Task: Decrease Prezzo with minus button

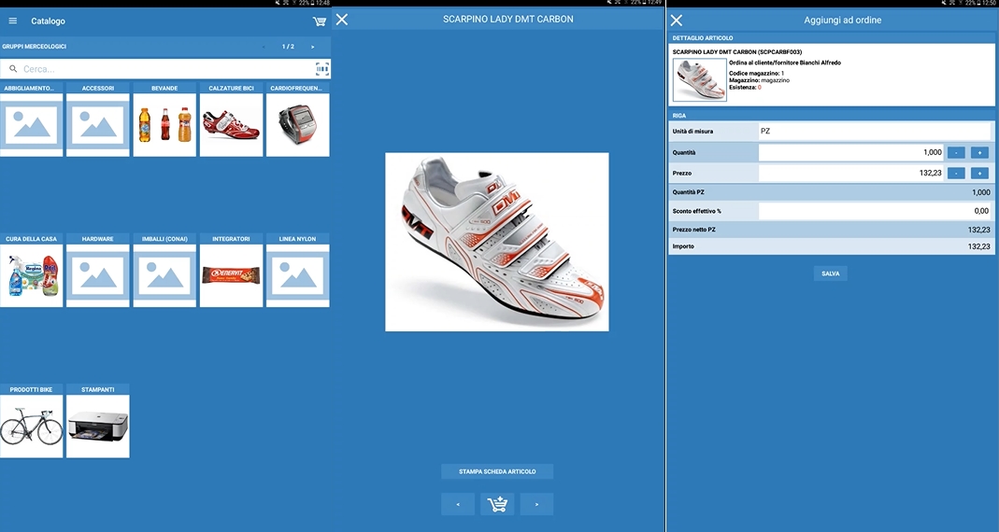Action: pyautogui.click(x=956, y=173)
